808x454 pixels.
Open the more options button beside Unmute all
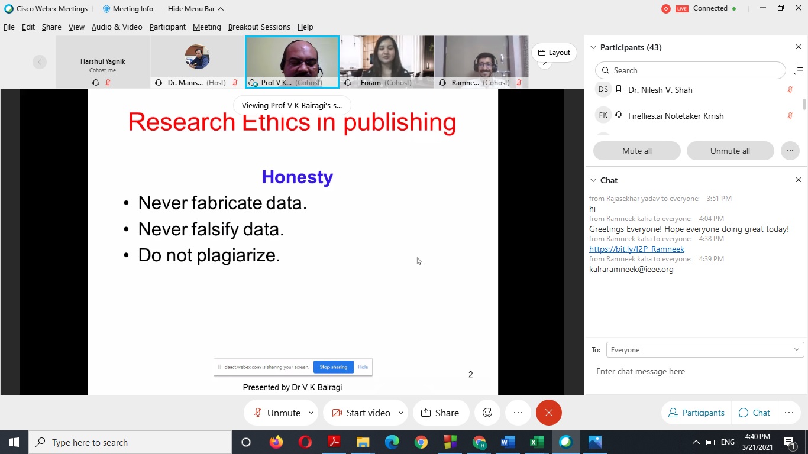[x=790, y=151]
